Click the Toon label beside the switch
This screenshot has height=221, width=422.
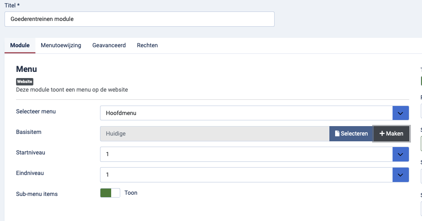[131, 193]
